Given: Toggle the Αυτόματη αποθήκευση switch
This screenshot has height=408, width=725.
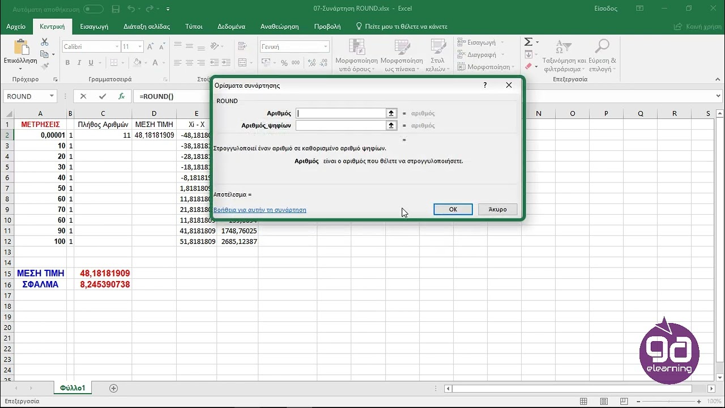Looking at the screenshot, I should [x=93, y=9].
